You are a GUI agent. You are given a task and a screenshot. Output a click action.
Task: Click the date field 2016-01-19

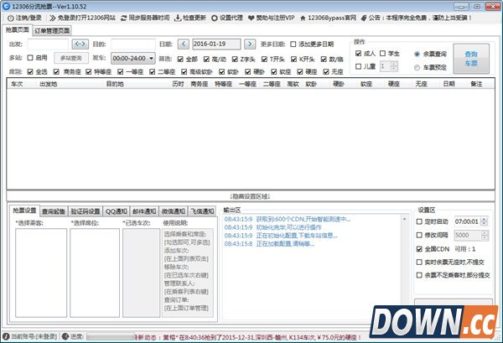pyautogui.click(x=216, y=44)
